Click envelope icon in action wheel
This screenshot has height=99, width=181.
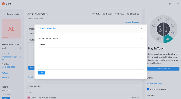tap(153, 33)
